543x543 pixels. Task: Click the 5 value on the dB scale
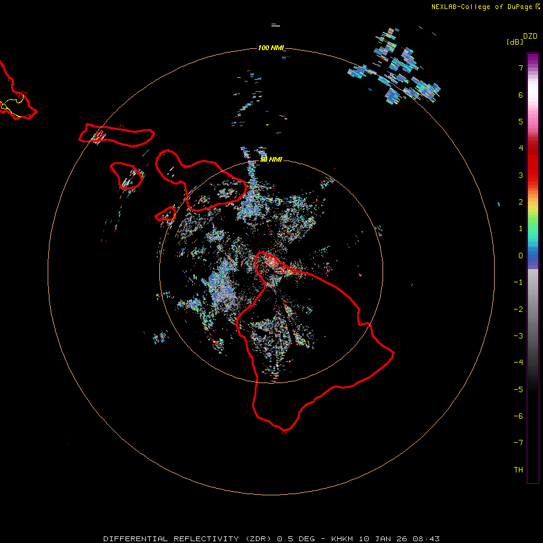tap(521, 121)
